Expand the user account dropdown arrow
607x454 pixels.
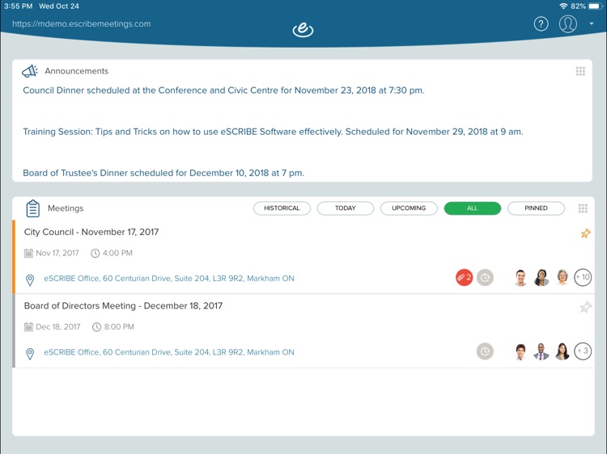(x=592, y=23)
